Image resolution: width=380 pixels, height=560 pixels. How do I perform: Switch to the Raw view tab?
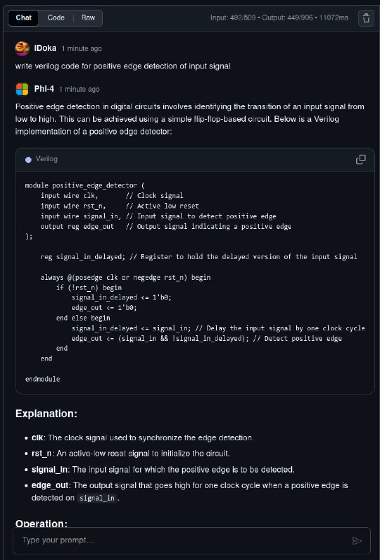(x=88, y=18)
